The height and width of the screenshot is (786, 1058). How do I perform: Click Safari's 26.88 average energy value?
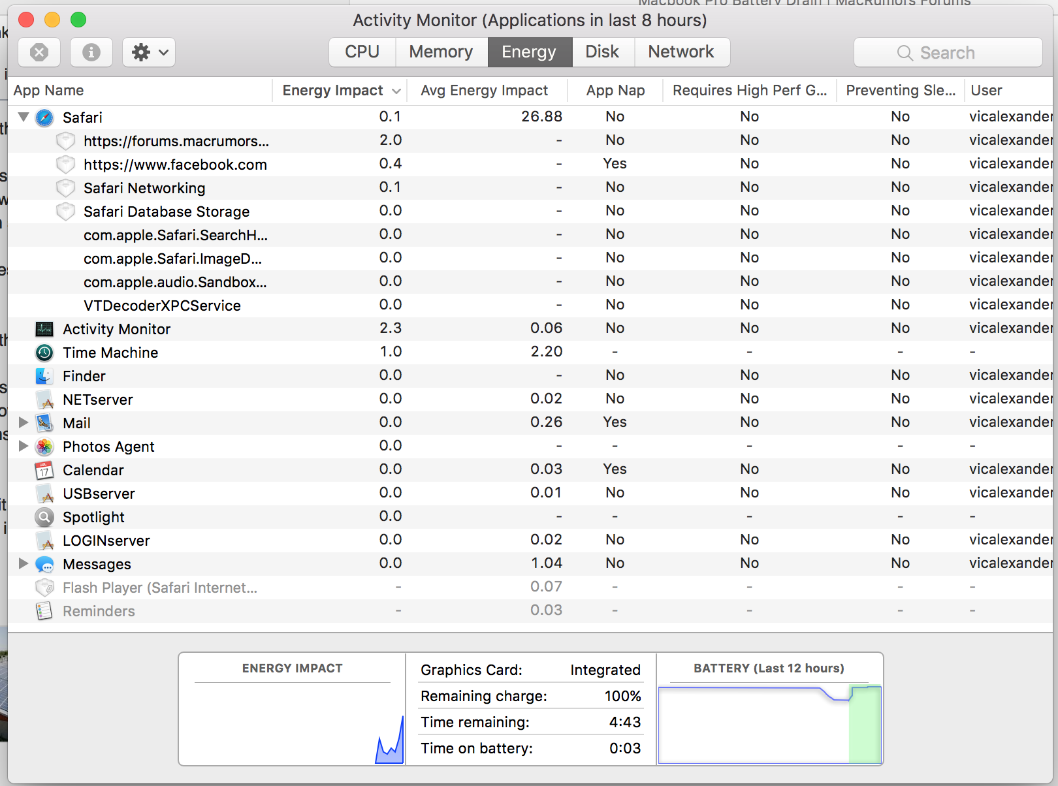[541, 117]
